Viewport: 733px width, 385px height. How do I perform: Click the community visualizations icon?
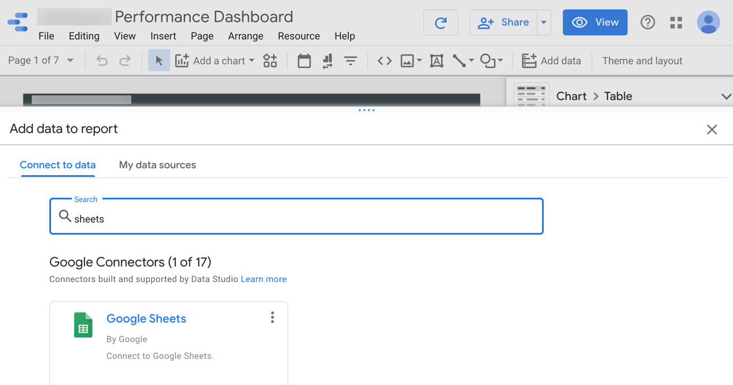click(270, 61)
